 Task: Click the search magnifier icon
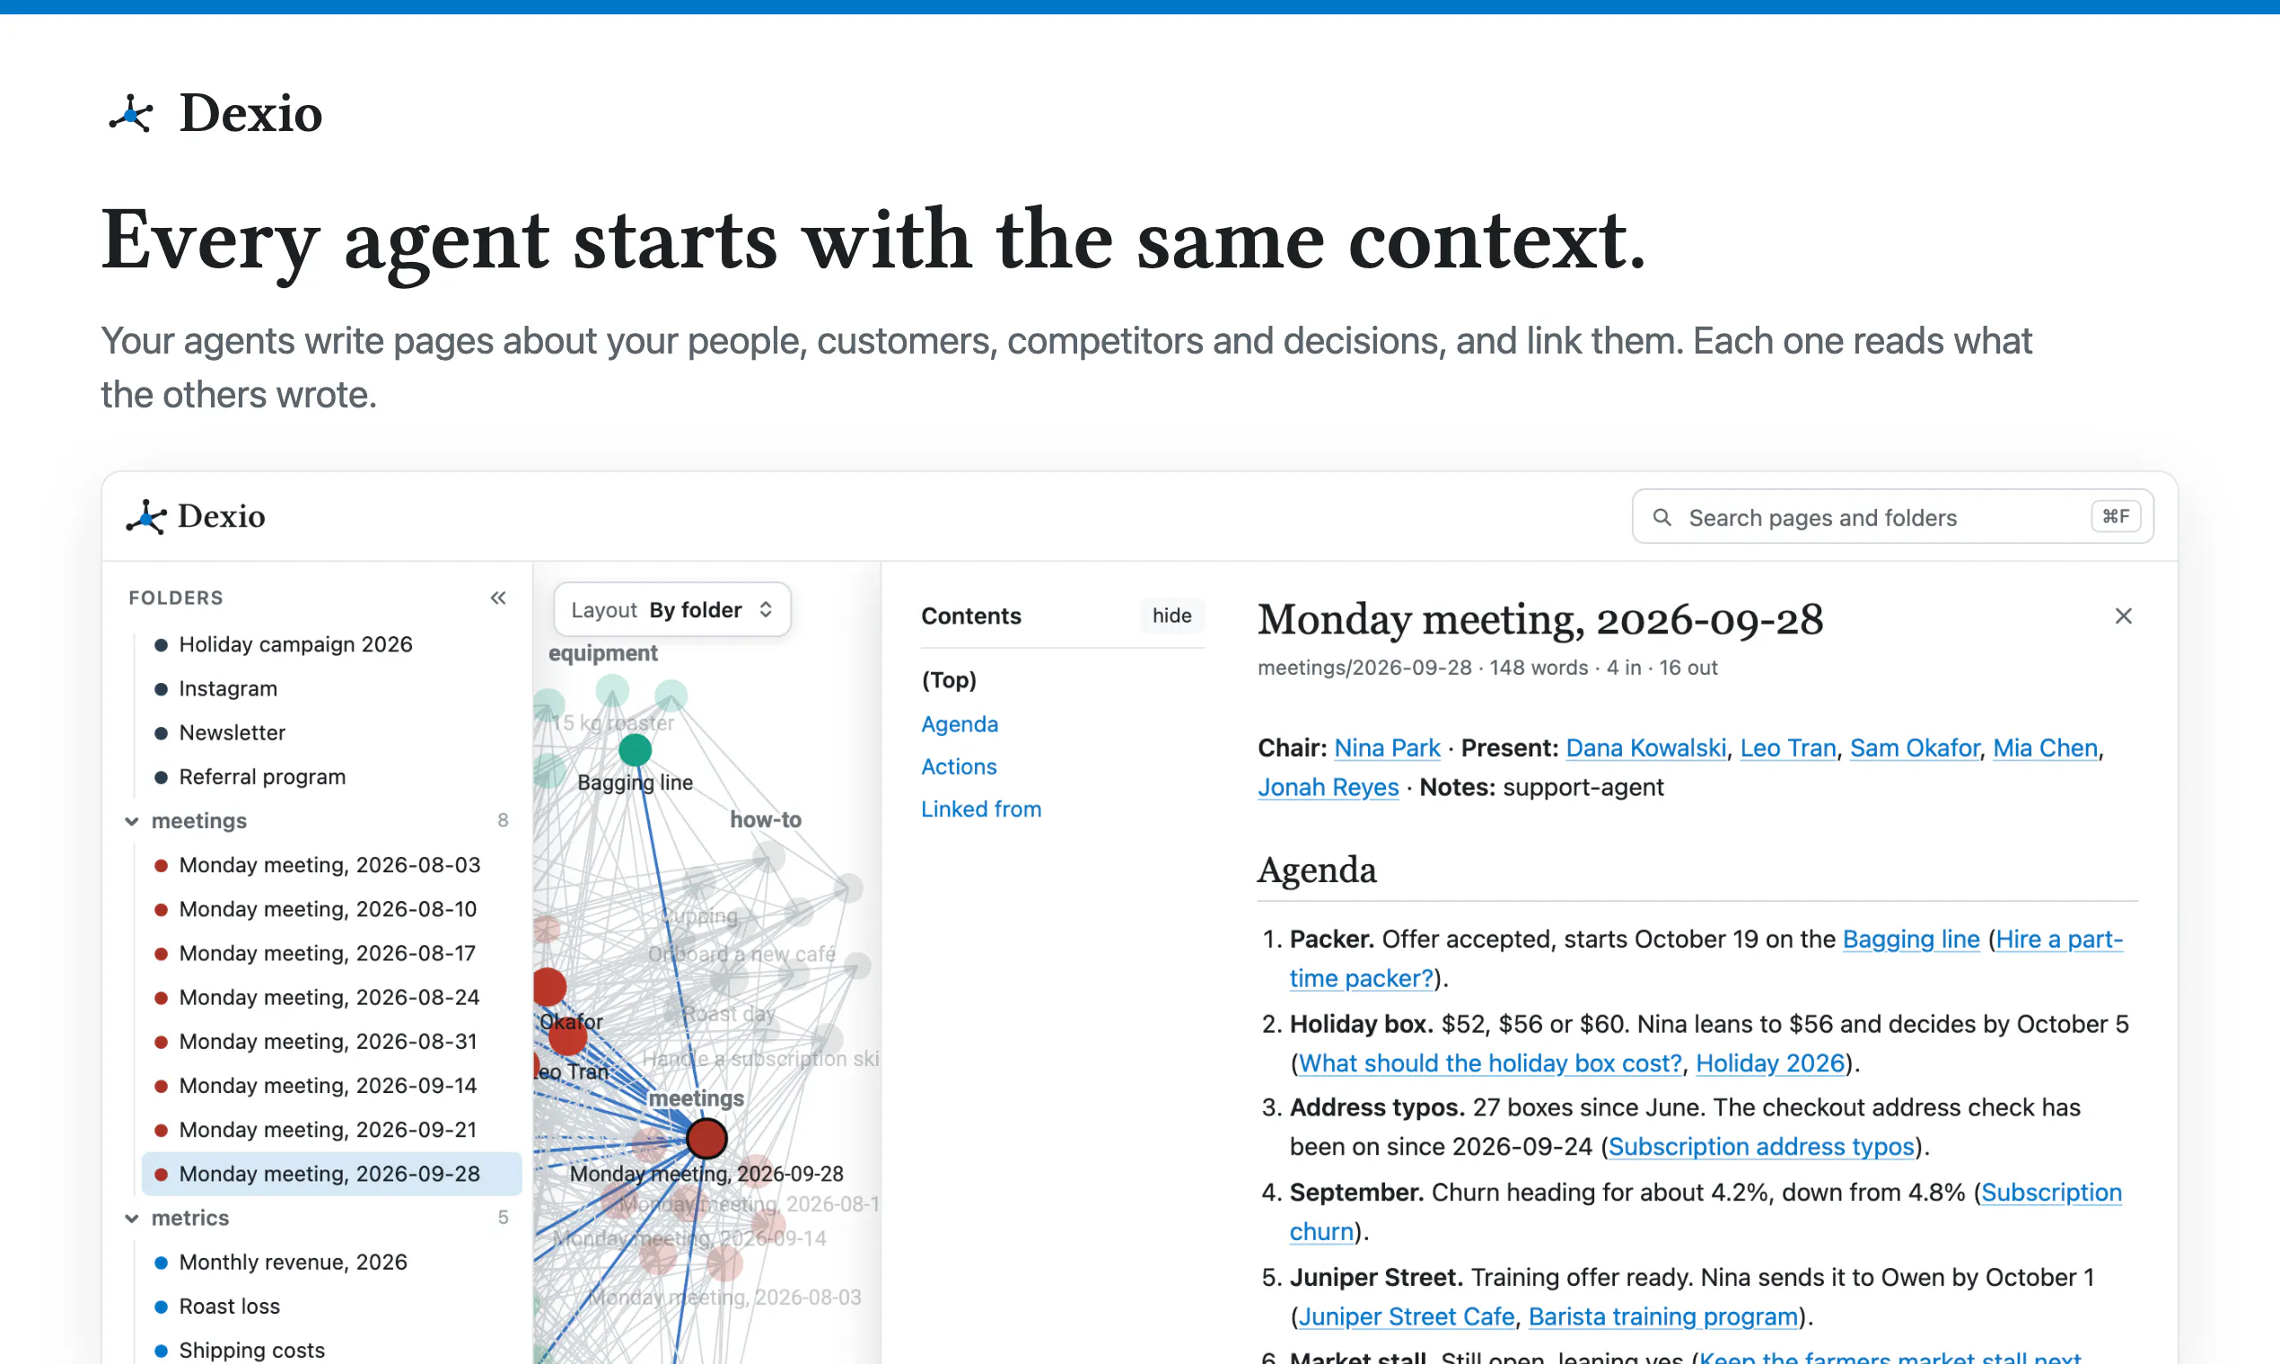click(x=1662, y=517)
